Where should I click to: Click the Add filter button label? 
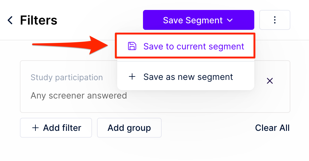(x=62, y=128)
